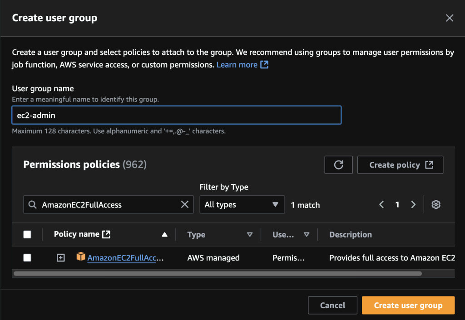Screen dimensions: 465x320
Task: Clear the AmazonEC2FullAccess search text
Action: click(185, 204)
